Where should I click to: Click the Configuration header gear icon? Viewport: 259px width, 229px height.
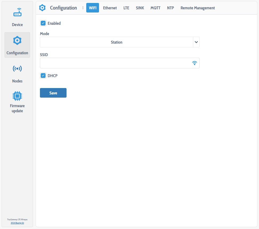42,8
